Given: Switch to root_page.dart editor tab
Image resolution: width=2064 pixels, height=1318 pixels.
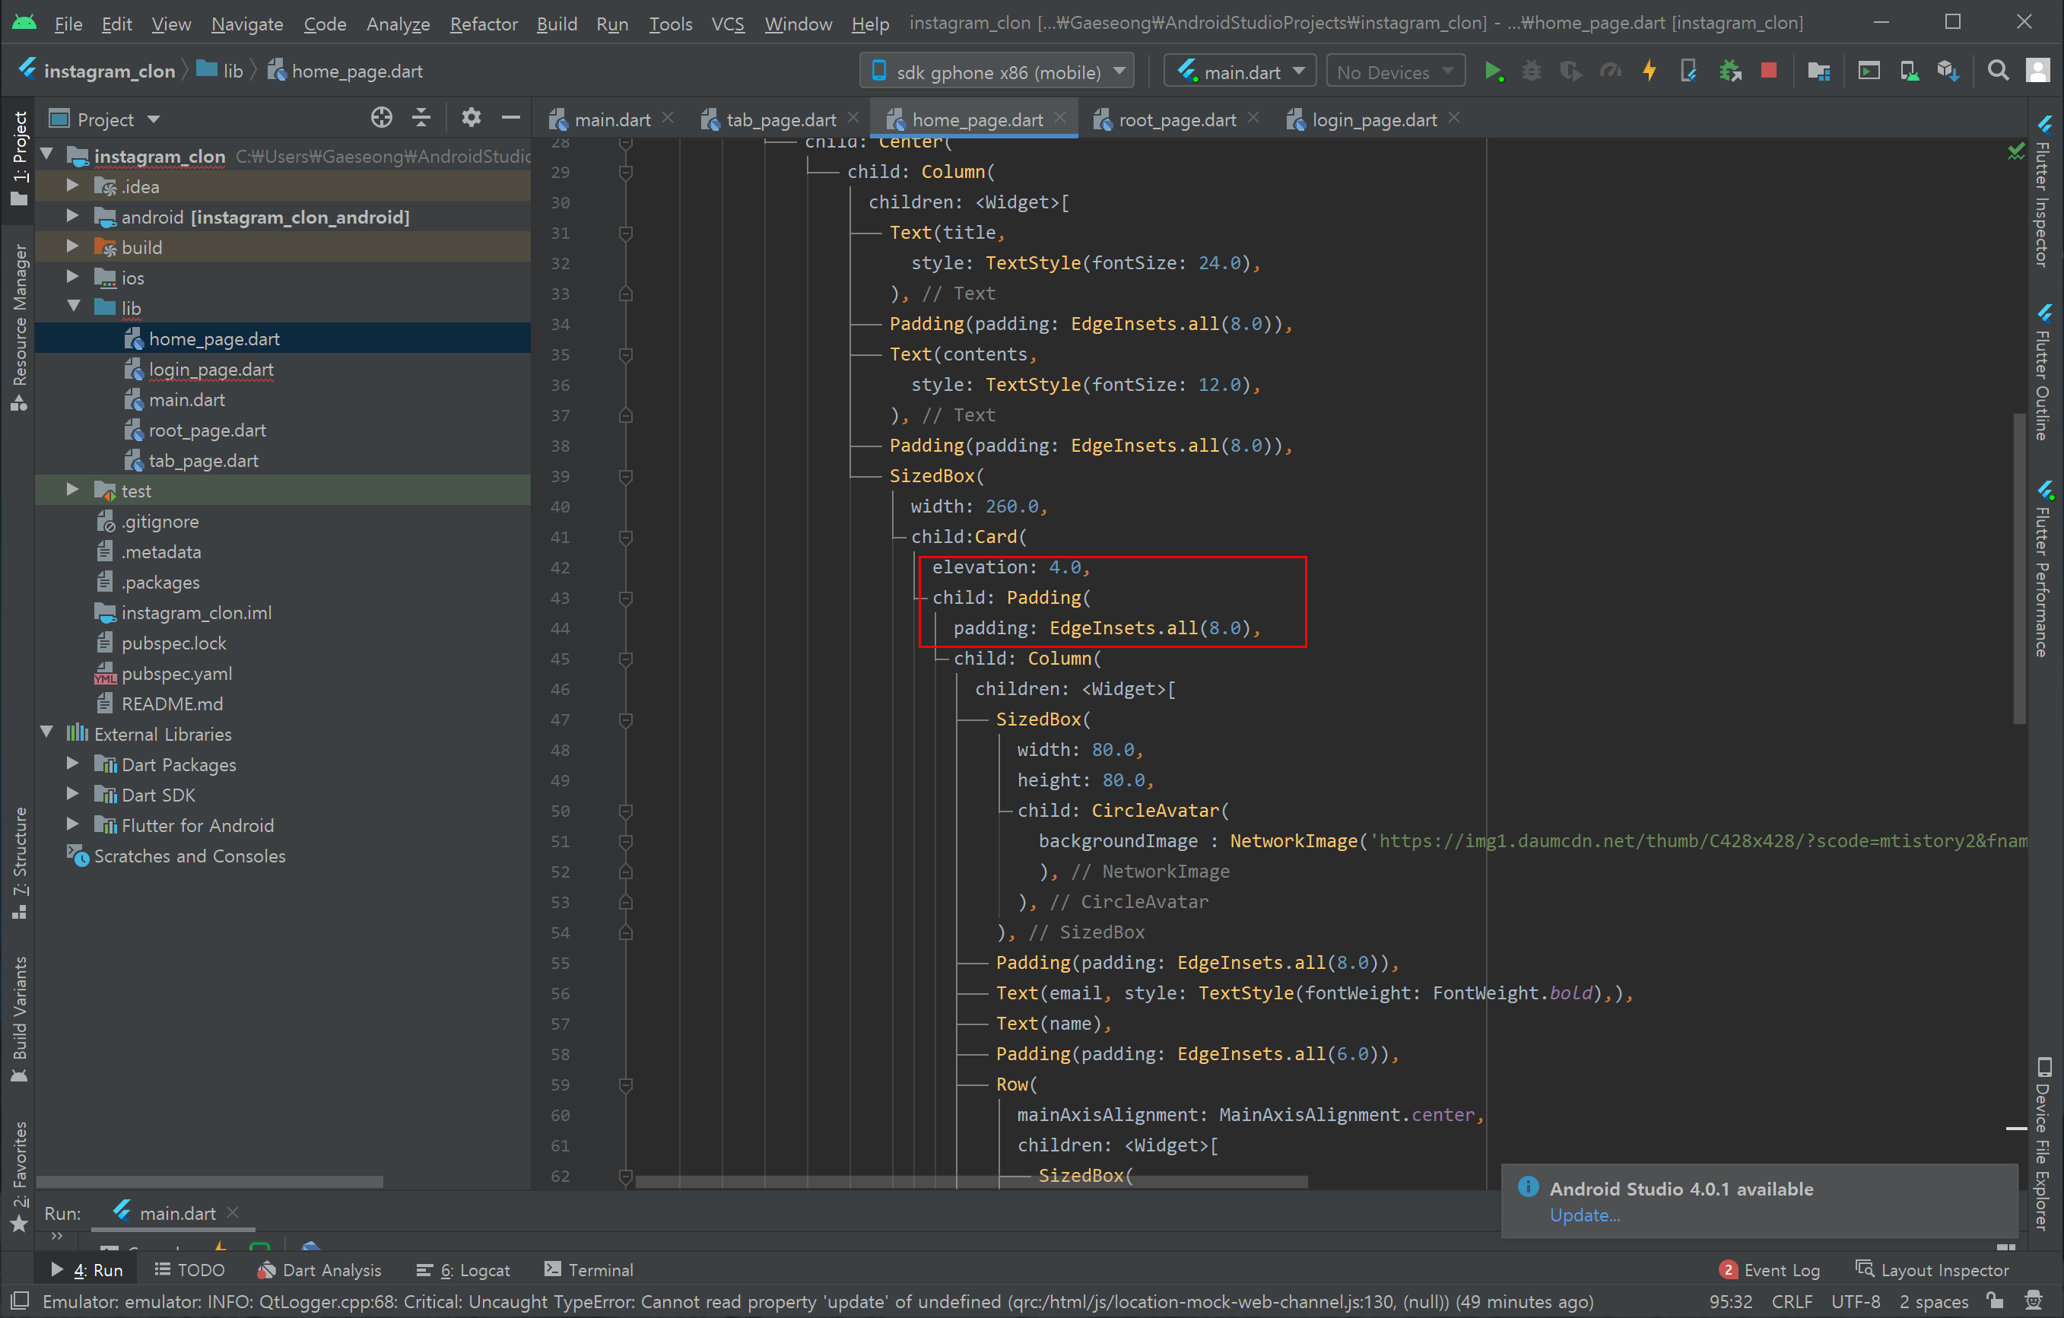Looking at the screenshot, I should [x=1176, y=119].
